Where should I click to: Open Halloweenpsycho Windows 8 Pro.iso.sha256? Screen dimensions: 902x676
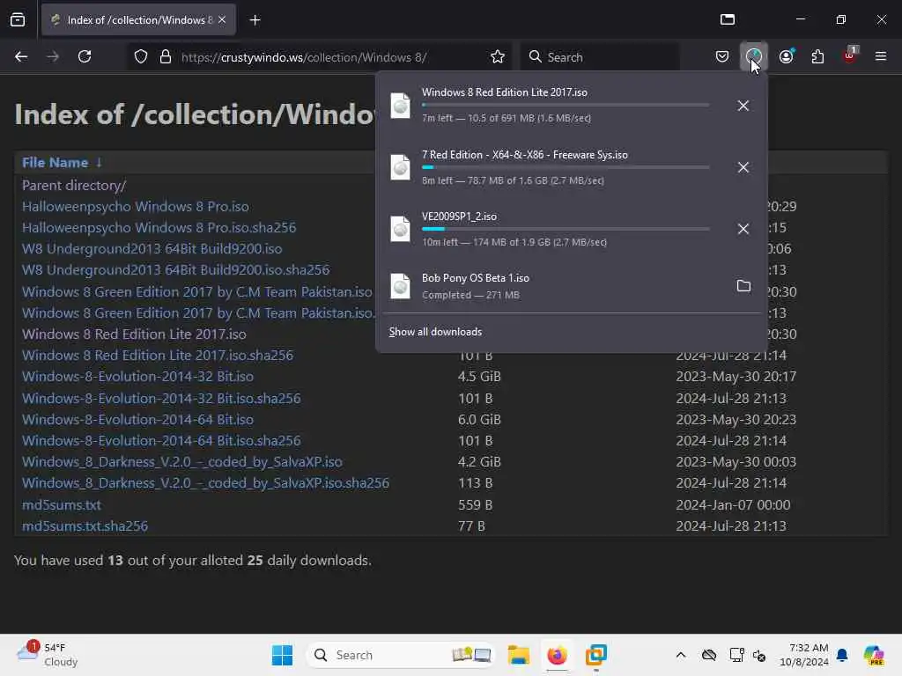[x=159, y=228]
